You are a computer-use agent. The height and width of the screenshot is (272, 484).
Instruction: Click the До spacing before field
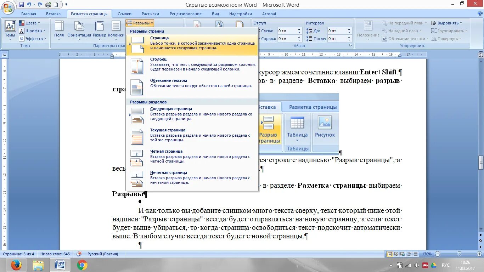pyautogui.click(x=337, y=31)
